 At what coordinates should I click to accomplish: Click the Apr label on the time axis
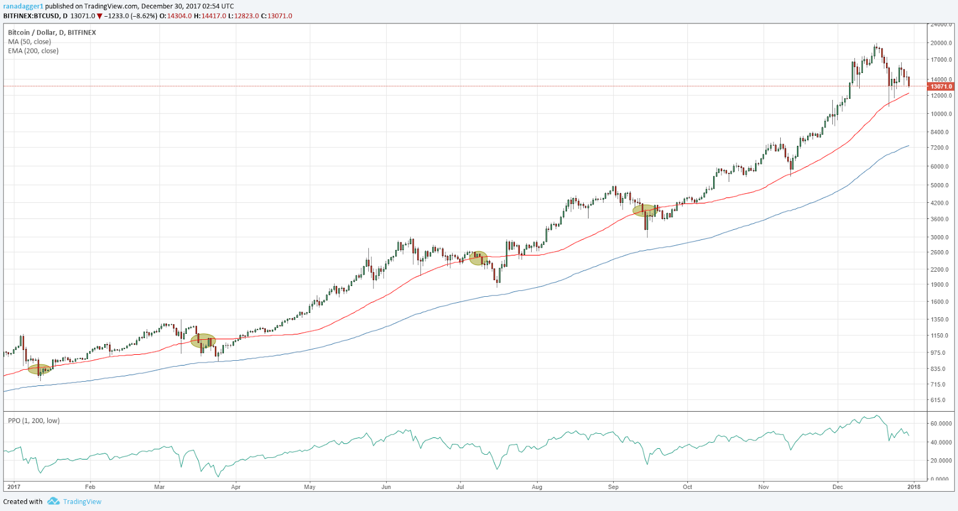pos(236,486)
